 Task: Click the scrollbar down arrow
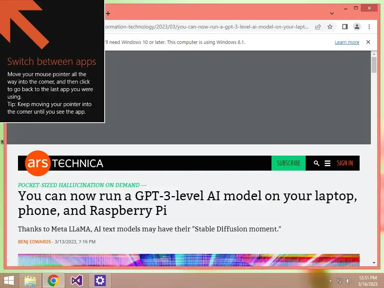point(374,263)
